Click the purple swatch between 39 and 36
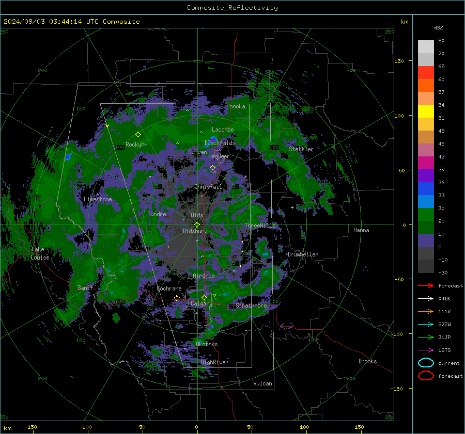Screen dimensions: 465x434 coord(426,176)
